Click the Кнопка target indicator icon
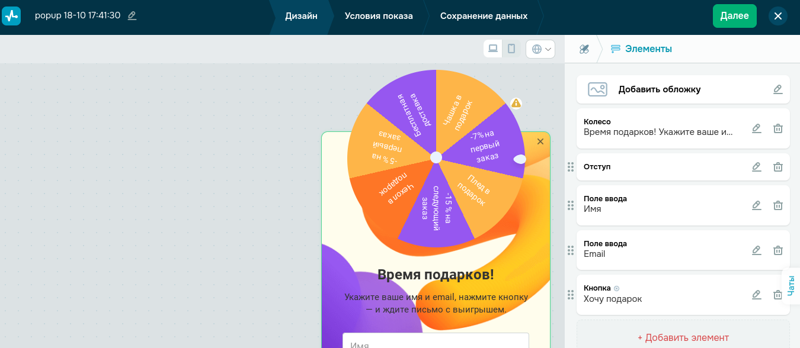 click(616, 288)
